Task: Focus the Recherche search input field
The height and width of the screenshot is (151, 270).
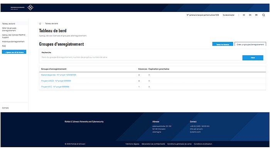Action: point(141,57)
